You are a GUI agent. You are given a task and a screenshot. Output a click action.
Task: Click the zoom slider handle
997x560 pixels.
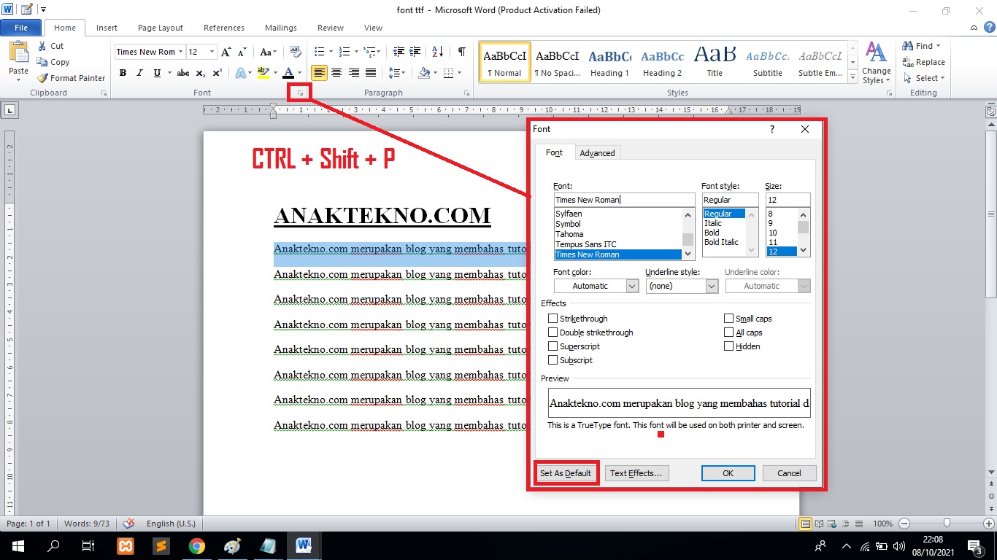(947, 524)
